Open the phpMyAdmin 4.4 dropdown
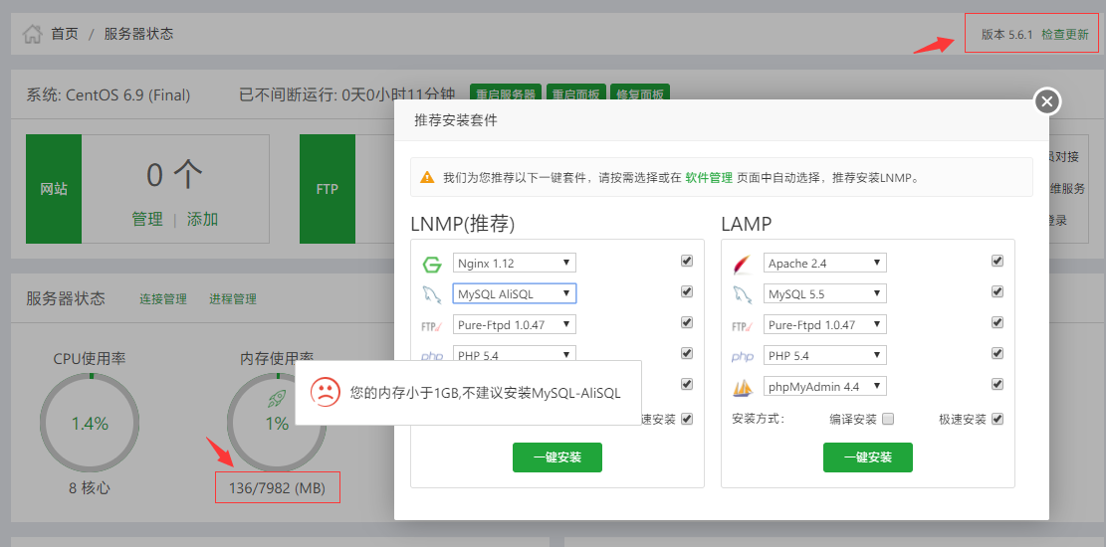 pos(824,386)
